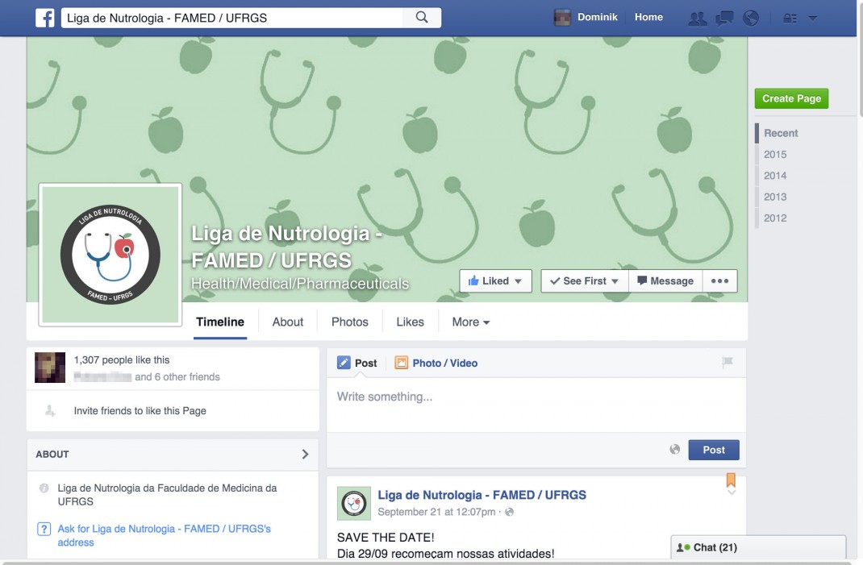Jump to 2015 in the timeline navigator
This screenshot has height=565, width=863.
tap(775, 155)
